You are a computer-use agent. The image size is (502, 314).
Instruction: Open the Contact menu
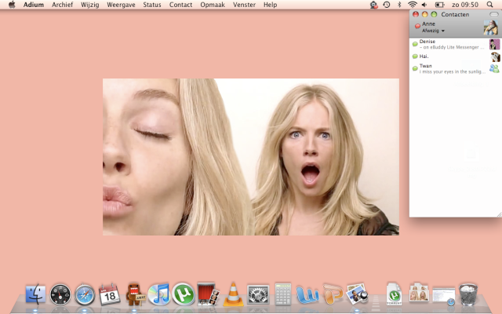tap(180, 5)
